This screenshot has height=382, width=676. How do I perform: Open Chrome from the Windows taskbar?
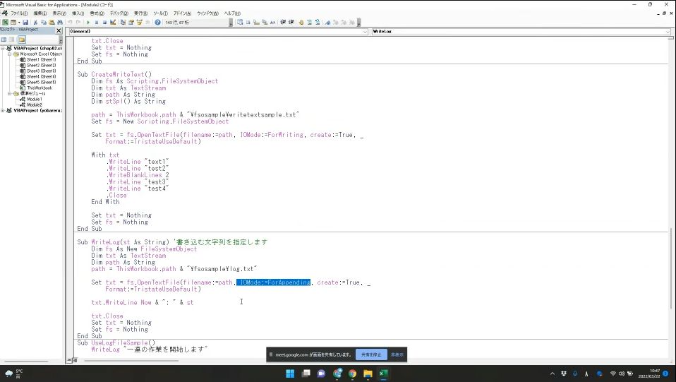[x=352, y=374]
